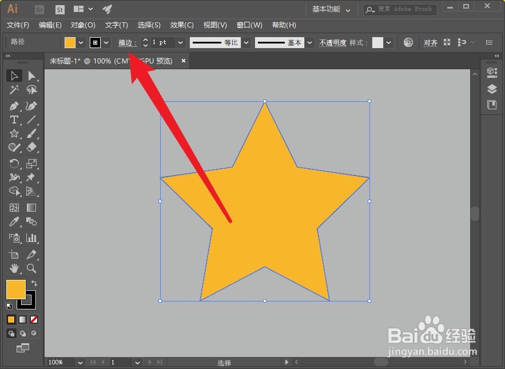Select the Shape Builder tool
Image resolution: width=505 pixels, height=369 pixels.
(14, 191)
